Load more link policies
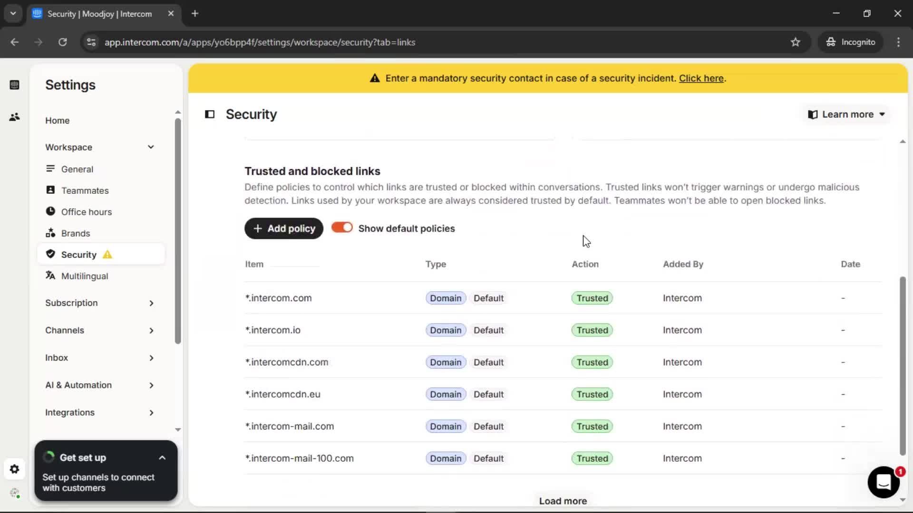 [x=563, y=501]
